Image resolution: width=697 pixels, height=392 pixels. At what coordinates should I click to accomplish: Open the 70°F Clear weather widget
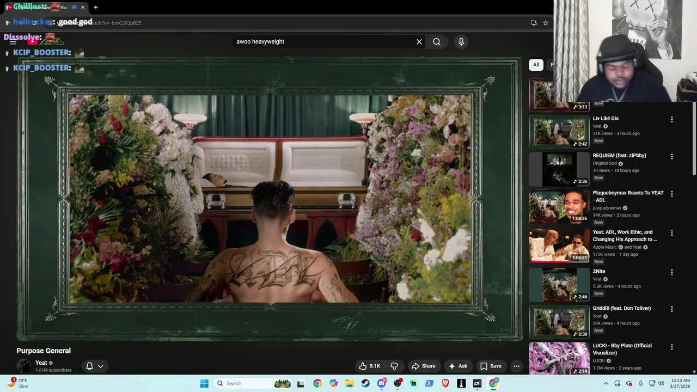pyautogui.click(x=17, y=383)
